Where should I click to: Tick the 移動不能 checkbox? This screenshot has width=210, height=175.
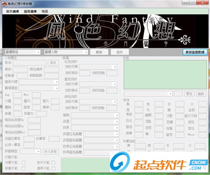tap(23, 168)
